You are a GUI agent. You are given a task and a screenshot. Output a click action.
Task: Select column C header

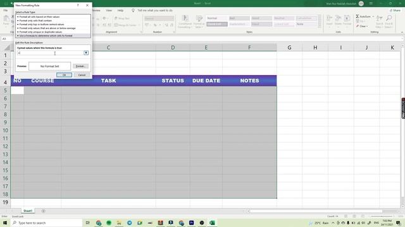(108, 48)
